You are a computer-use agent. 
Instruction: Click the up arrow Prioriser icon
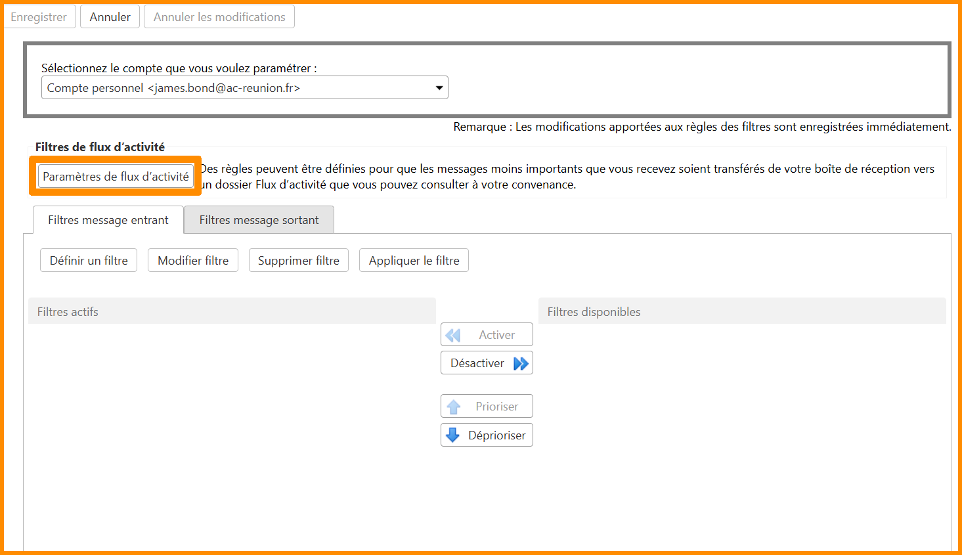point(454,407)
